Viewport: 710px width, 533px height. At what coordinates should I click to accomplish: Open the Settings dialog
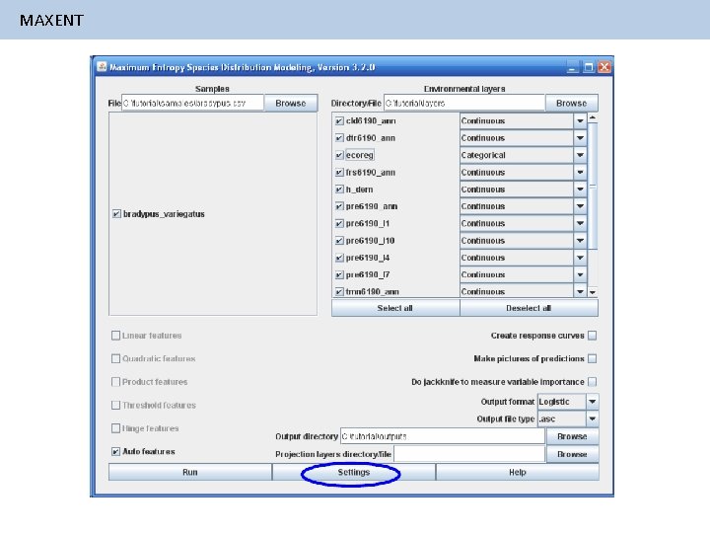pyautogui.click(x=354, y=472)
